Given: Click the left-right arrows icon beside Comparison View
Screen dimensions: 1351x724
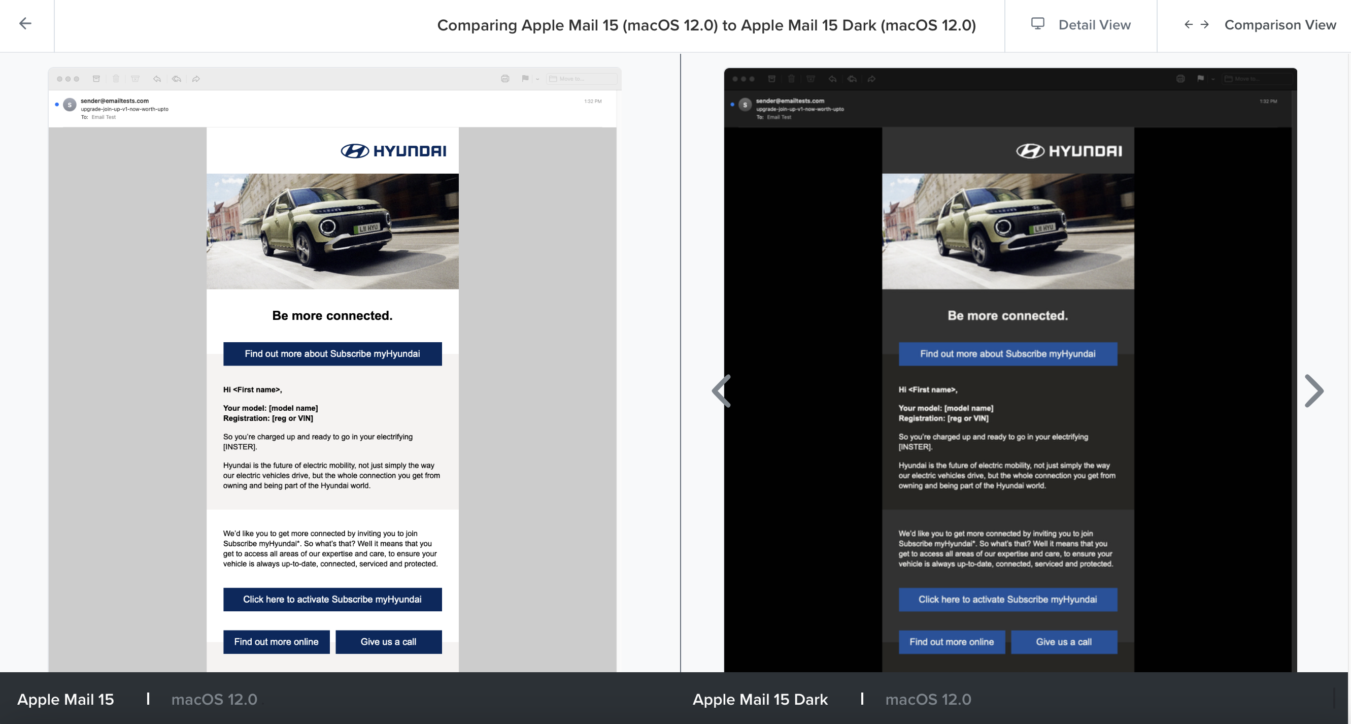Looking at the screenshot, I should point(1197,25).
